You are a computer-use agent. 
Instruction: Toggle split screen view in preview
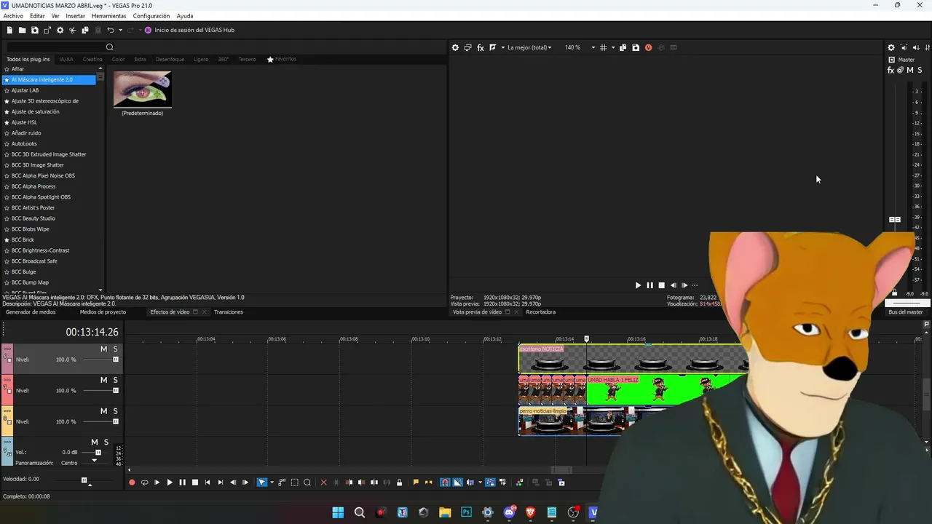tap(493, 47)
